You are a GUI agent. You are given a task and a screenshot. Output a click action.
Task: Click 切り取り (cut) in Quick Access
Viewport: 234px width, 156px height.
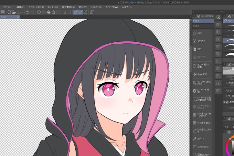(x=202, y=41)
